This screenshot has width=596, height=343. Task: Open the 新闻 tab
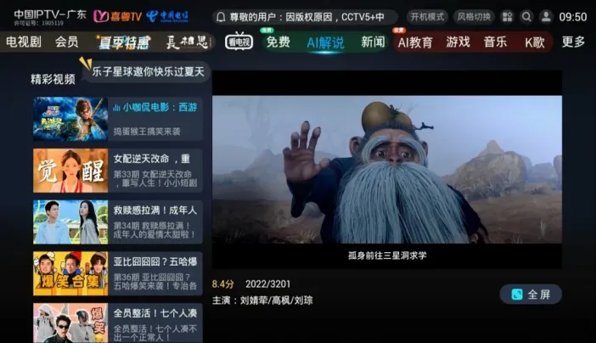pyautogui.click(x=373, y=42)
